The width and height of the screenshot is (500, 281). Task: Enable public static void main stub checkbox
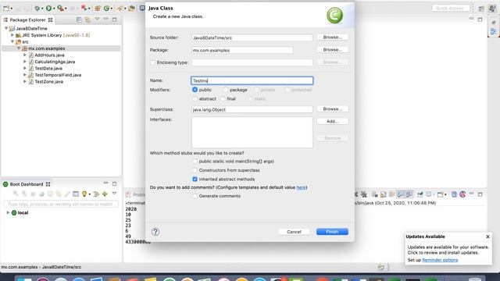195,162
